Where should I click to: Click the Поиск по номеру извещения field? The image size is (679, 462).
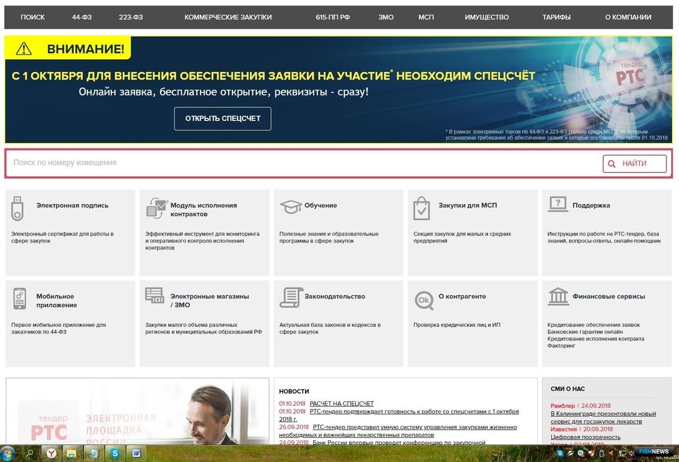click(x=303, y=163)
